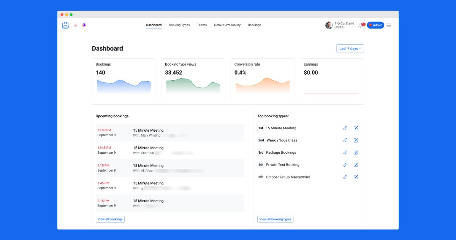Edit the Private Test Booking type
Image resolution: width=456 pixels, height=240 pixels.
click(x=356, y=165)
